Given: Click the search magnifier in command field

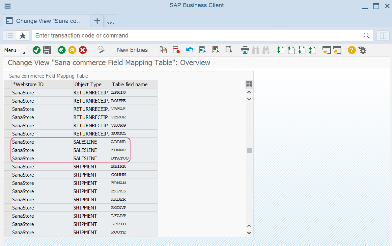Looking at the screenshot, I should 367,36.
